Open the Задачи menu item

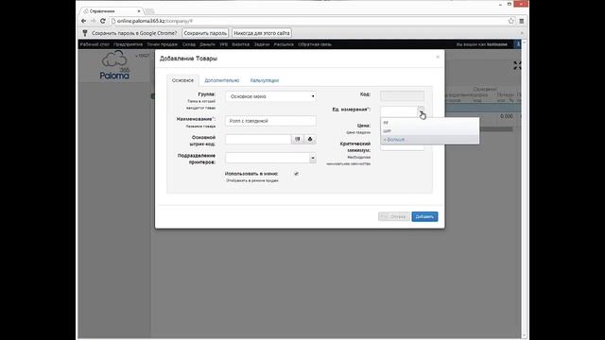[x=261, y=44]
